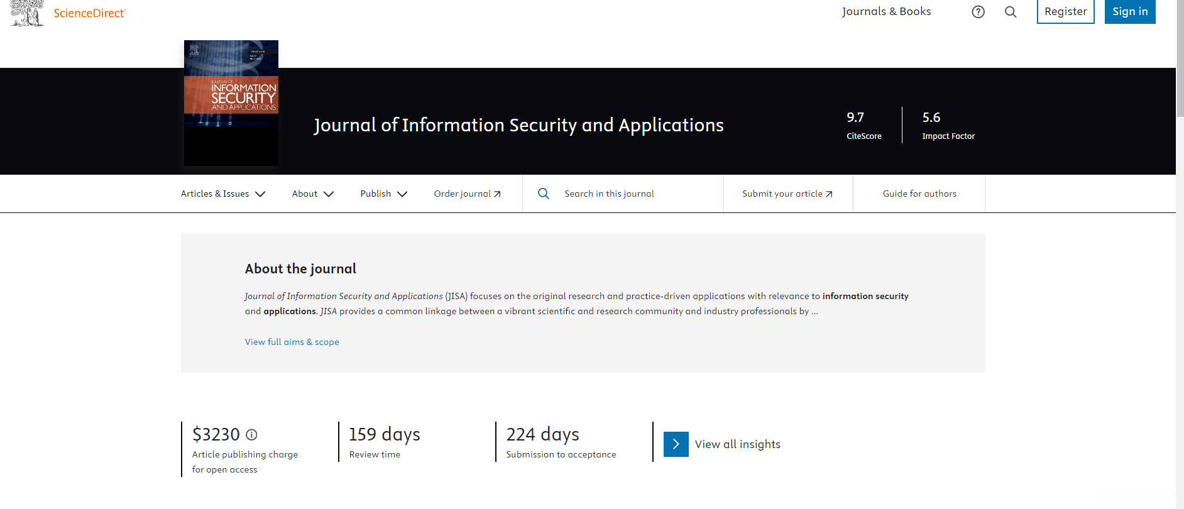Click the blue arrow insights button
The height and width of the screenshot is (509, 1184).
[676, 444]
